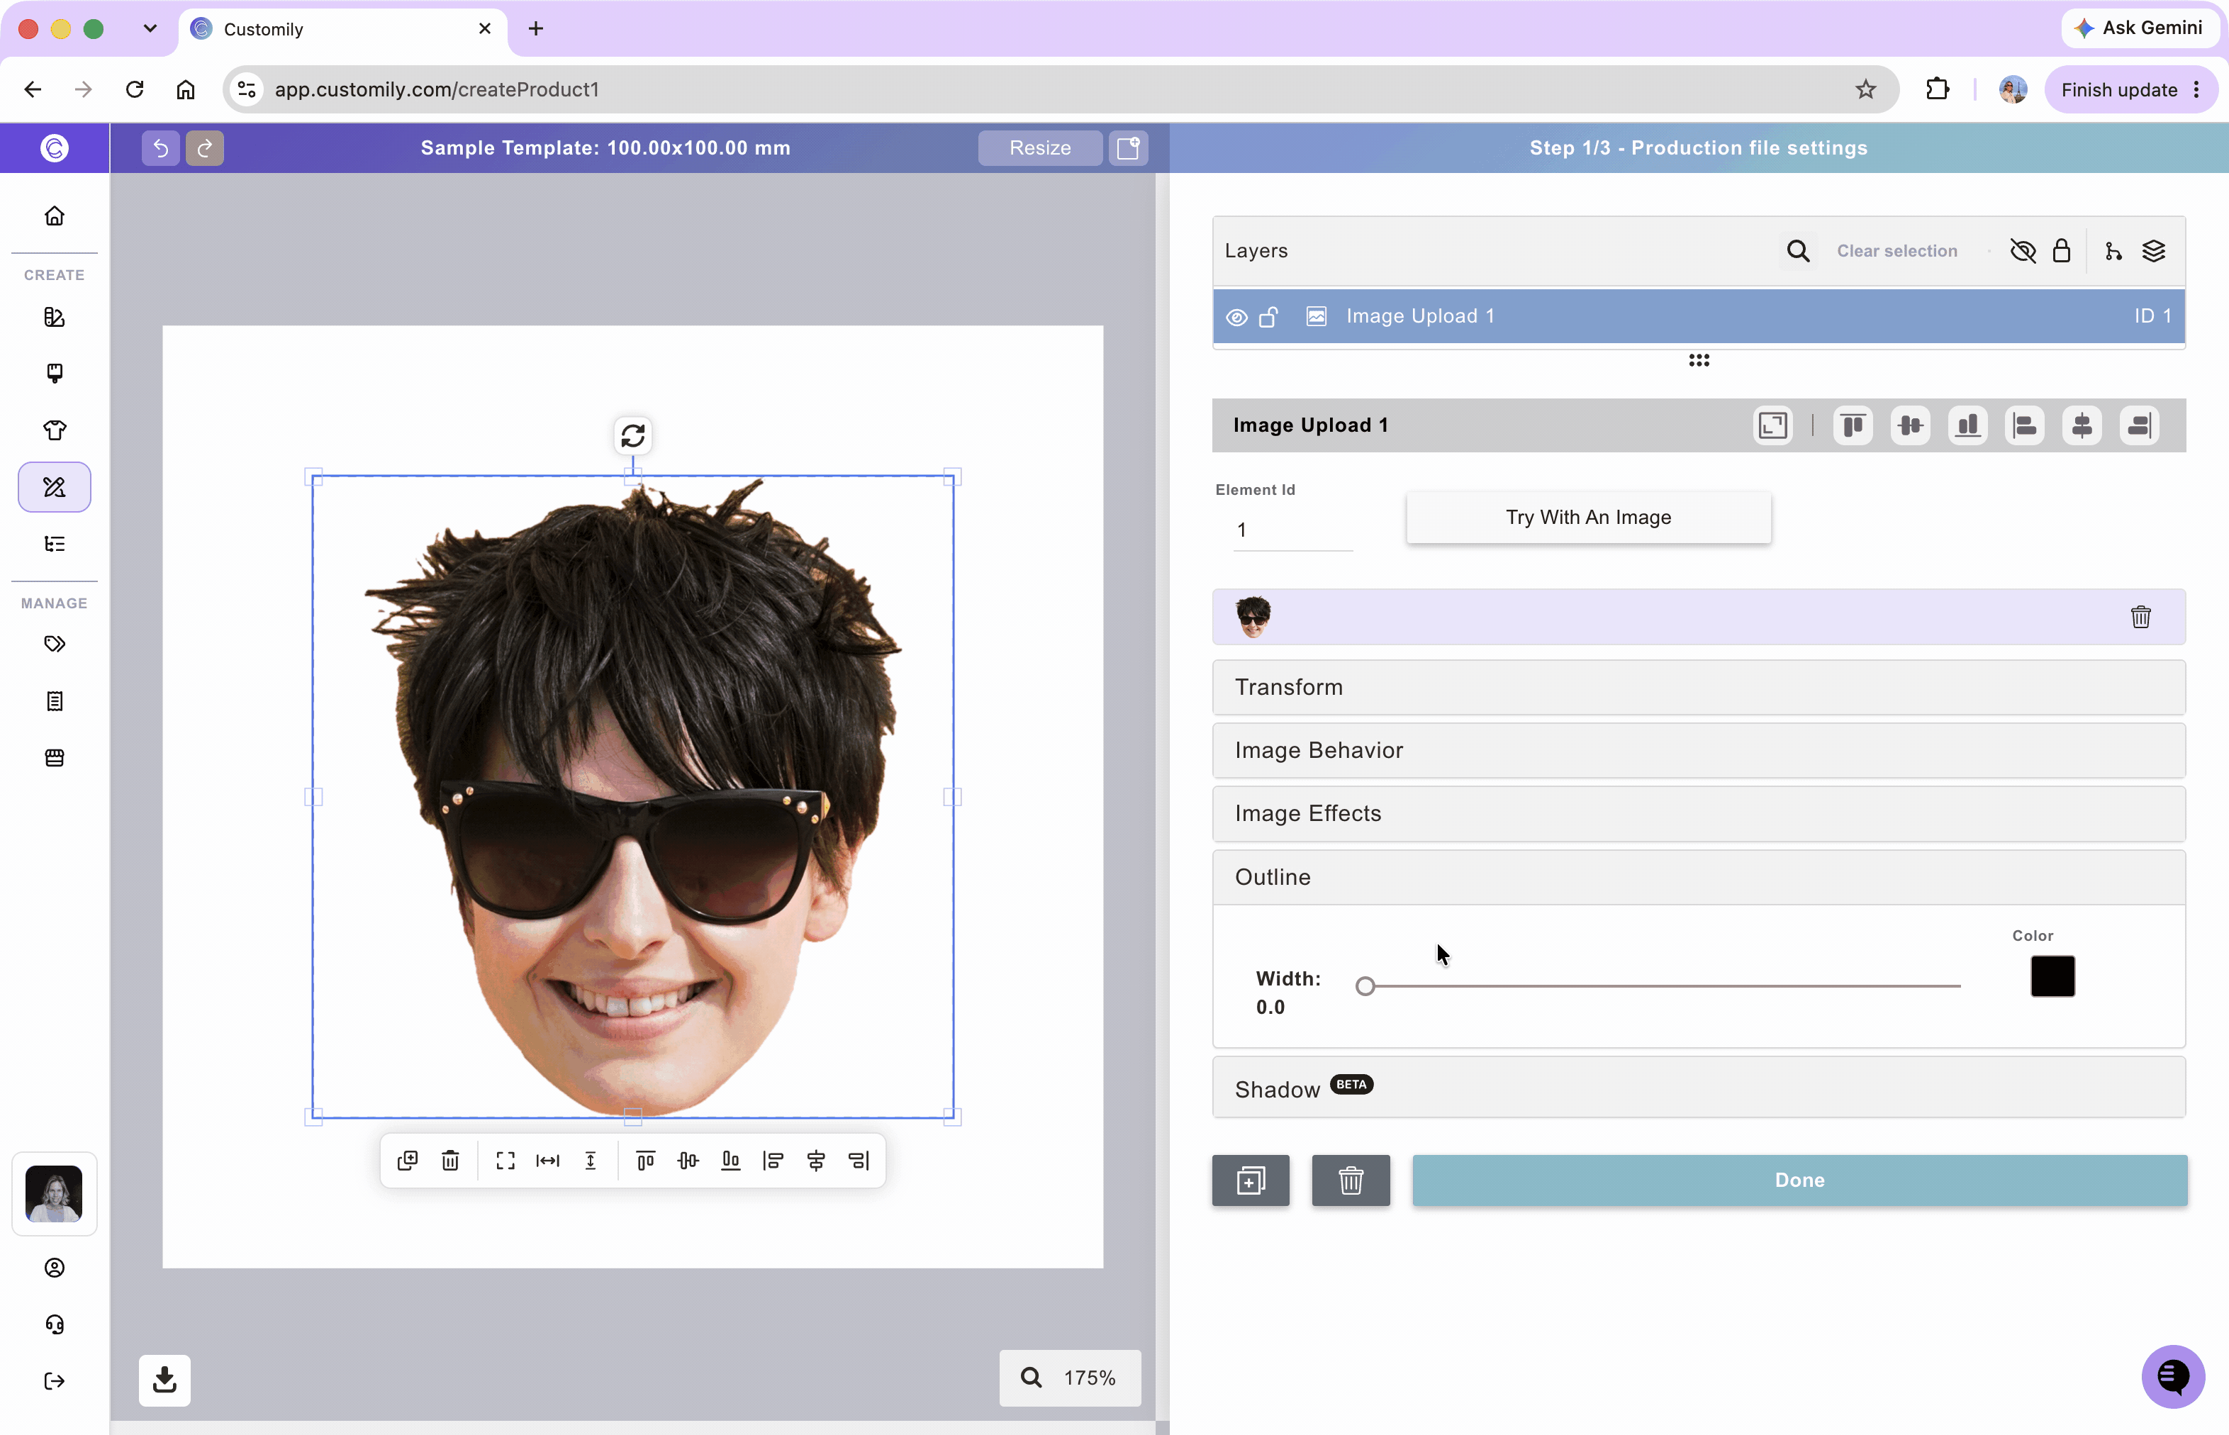Click Clear selection in the Layers panel
Image resolution: width=2229 pixels, height=1435 pixels.
click(x=1896, y=252)
